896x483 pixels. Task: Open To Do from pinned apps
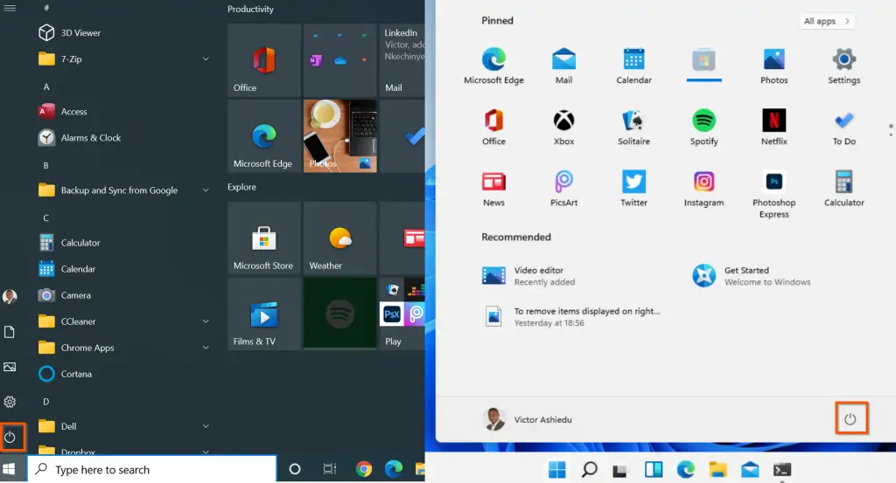tap(844, 128)
